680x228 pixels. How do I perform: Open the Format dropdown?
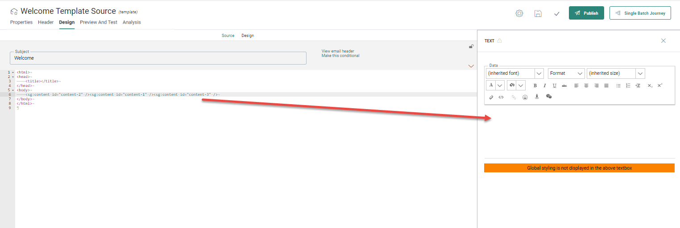566,73
